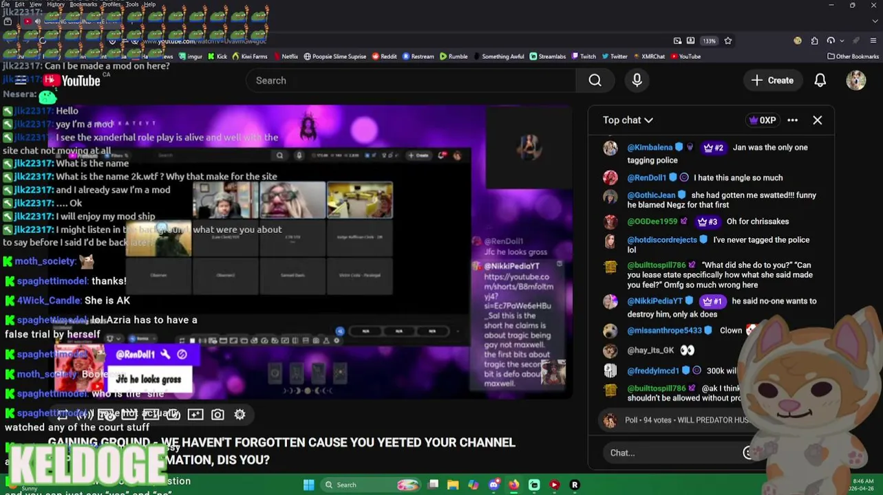Click the Chat... message input field
Viewport: 883px width, 495px height.
pos(673,453)
